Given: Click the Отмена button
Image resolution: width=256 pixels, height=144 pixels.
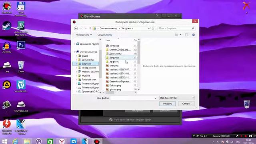Looking at the screenshot, I should click(186, 104).
